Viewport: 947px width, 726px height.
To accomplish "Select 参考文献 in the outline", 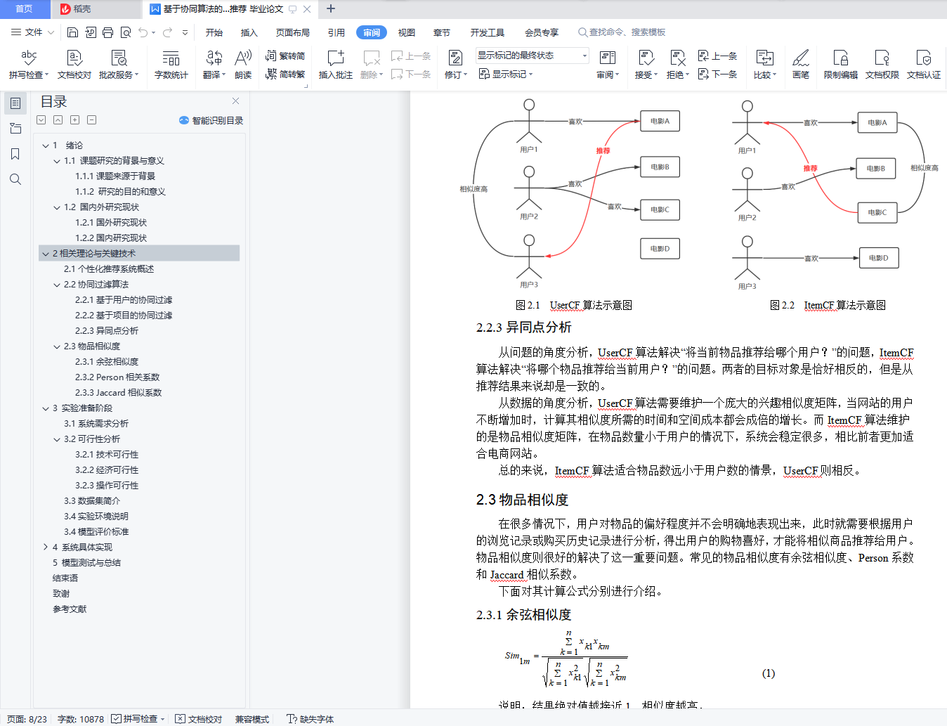I will click(x=70, y=609).
